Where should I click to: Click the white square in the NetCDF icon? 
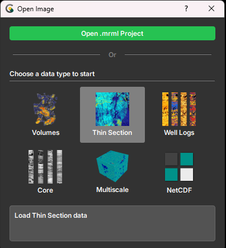pos(187,175)
